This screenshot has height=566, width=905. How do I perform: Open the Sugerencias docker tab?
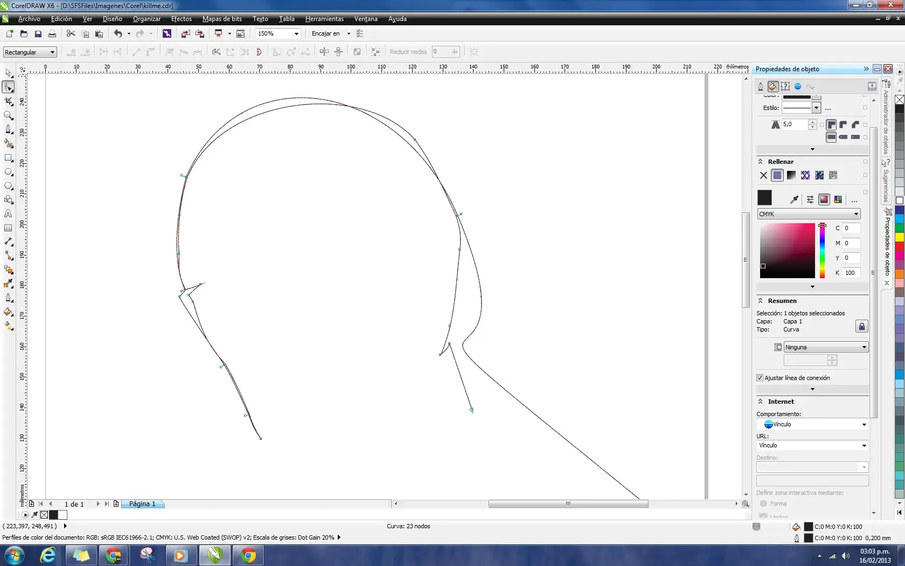coord(886,181)
